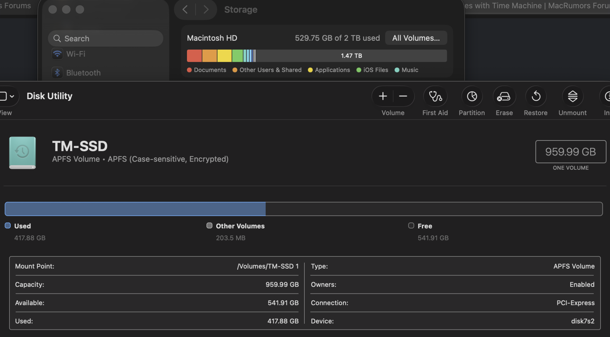The height and width of the screenshot is (337, 610).
Task: Toggle the Other Volumes checkbox
Action: tap(210, 225)
